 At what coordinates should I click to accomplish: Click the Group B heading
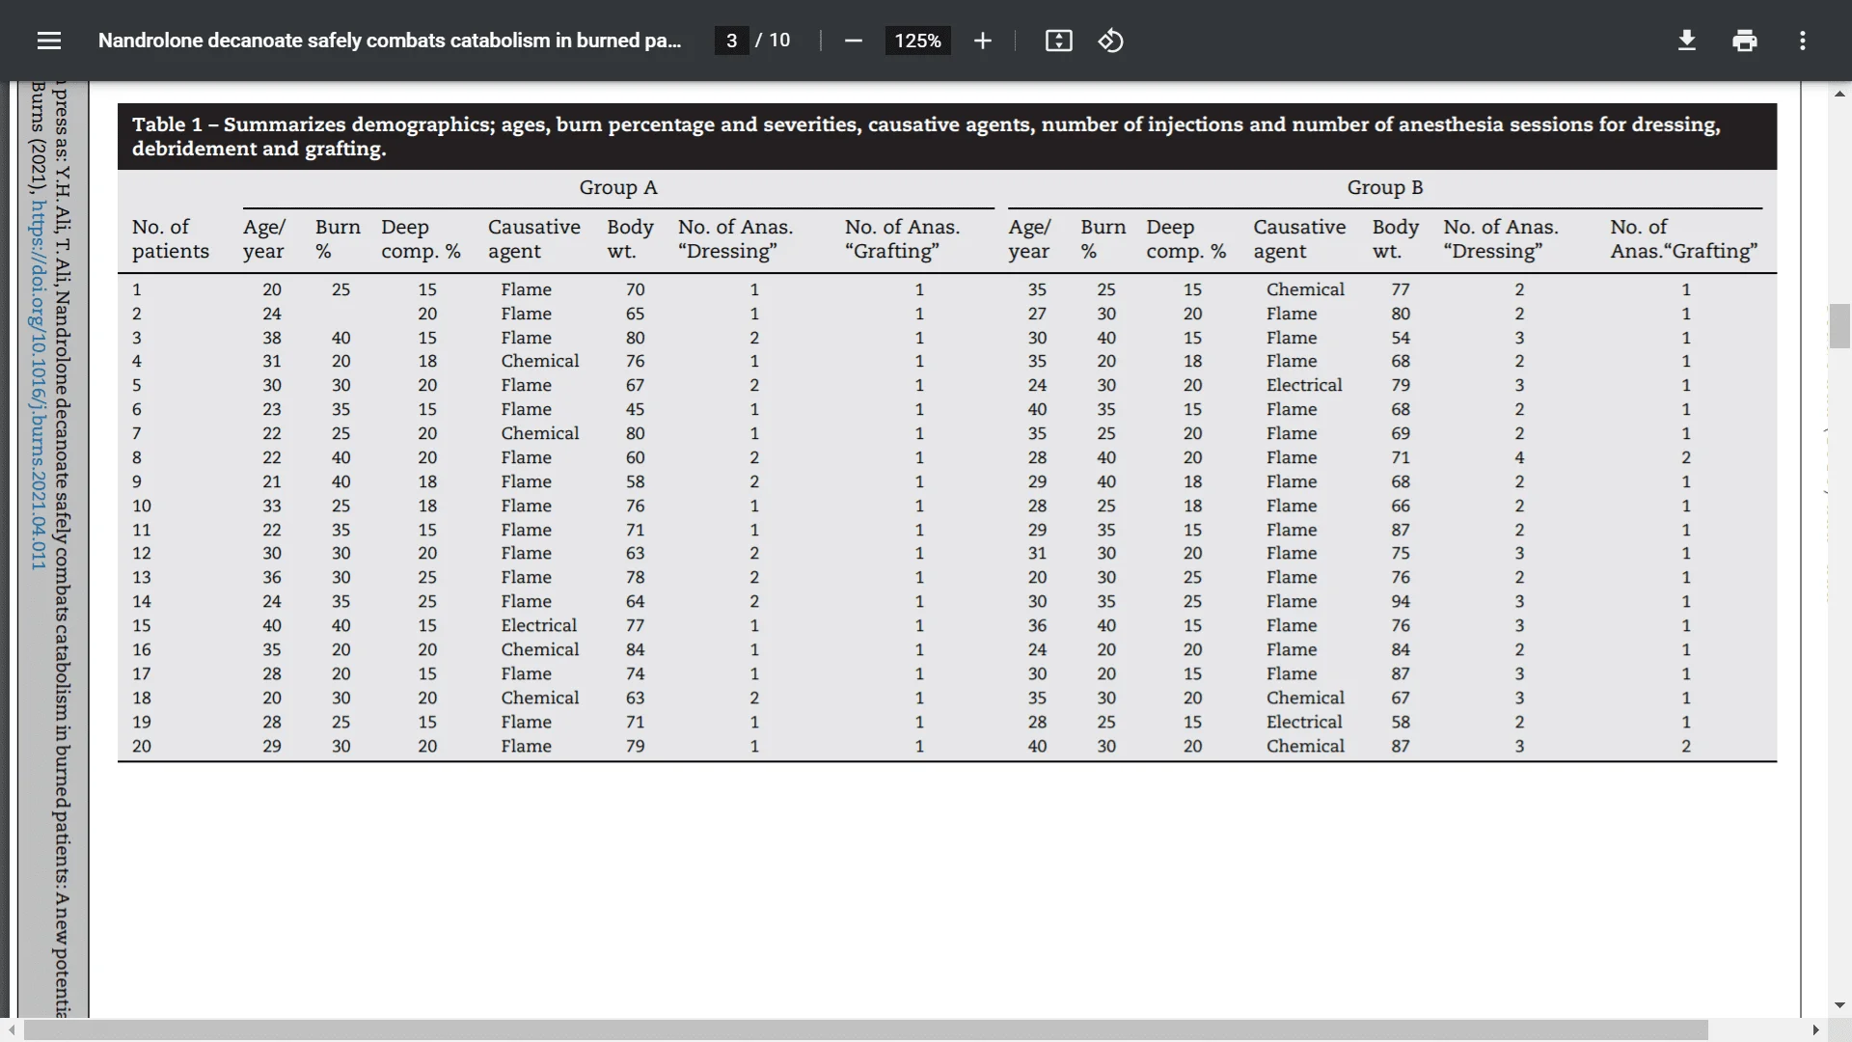tap(1385, 187)
